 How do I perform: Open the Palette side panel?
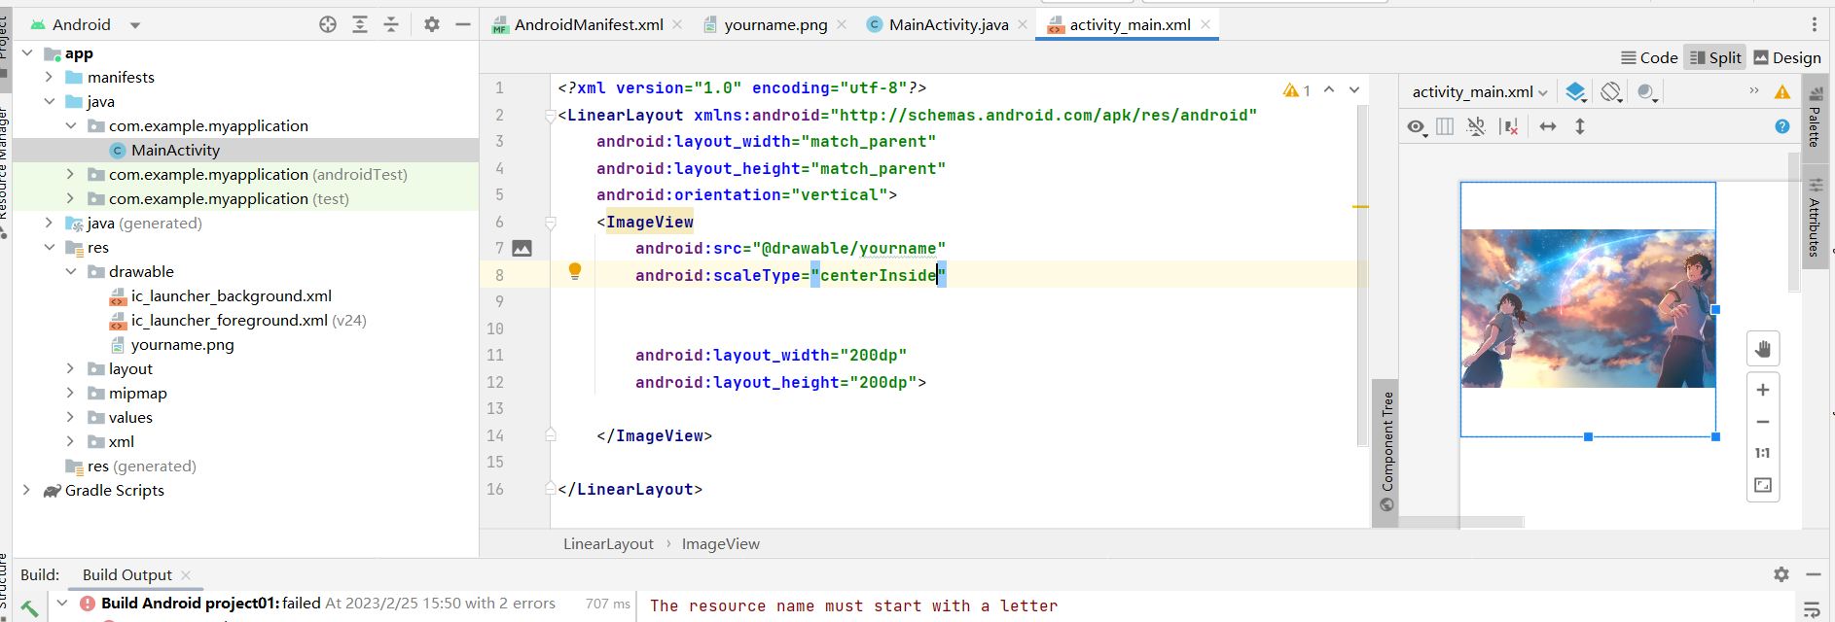[1815, 118]
